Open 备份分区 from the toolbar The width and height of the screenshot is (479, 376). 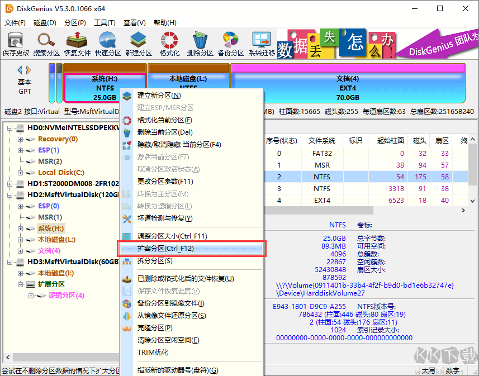click(231, 44)
